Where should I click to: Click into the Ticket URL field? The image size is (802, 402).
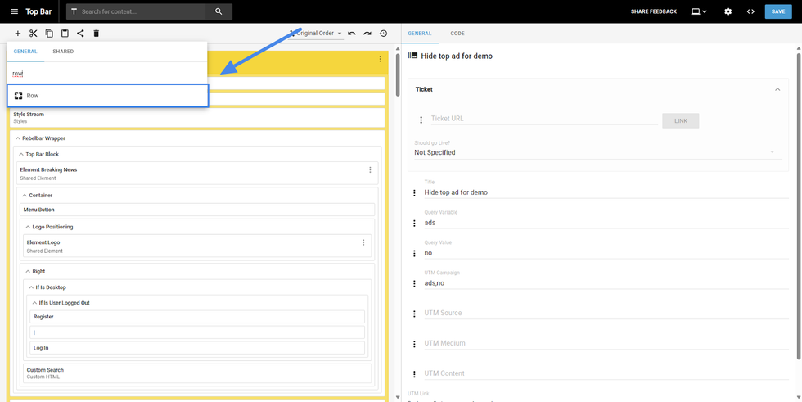tap(542, 120)
